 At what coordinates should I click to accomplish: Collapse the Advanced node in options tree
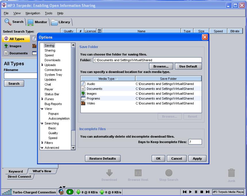pos(42,148)
